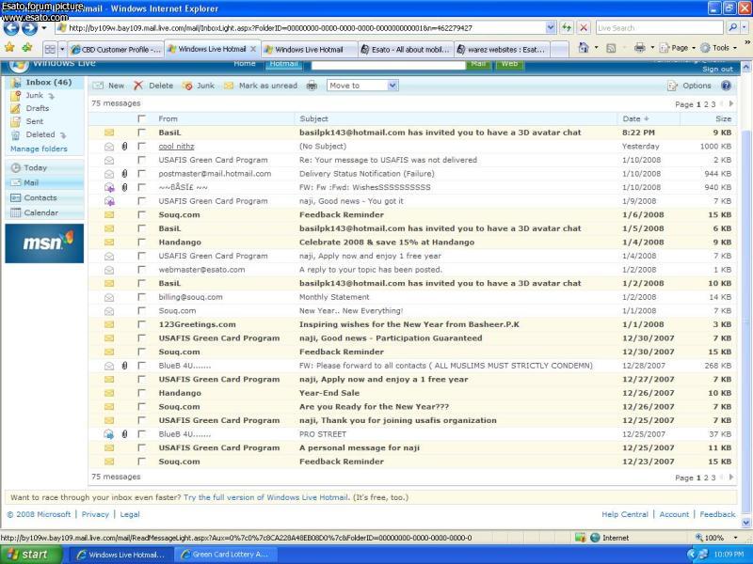Click the empty Junk folder arrow icon
The image size is (753, 564).
[x=52, y=97]
